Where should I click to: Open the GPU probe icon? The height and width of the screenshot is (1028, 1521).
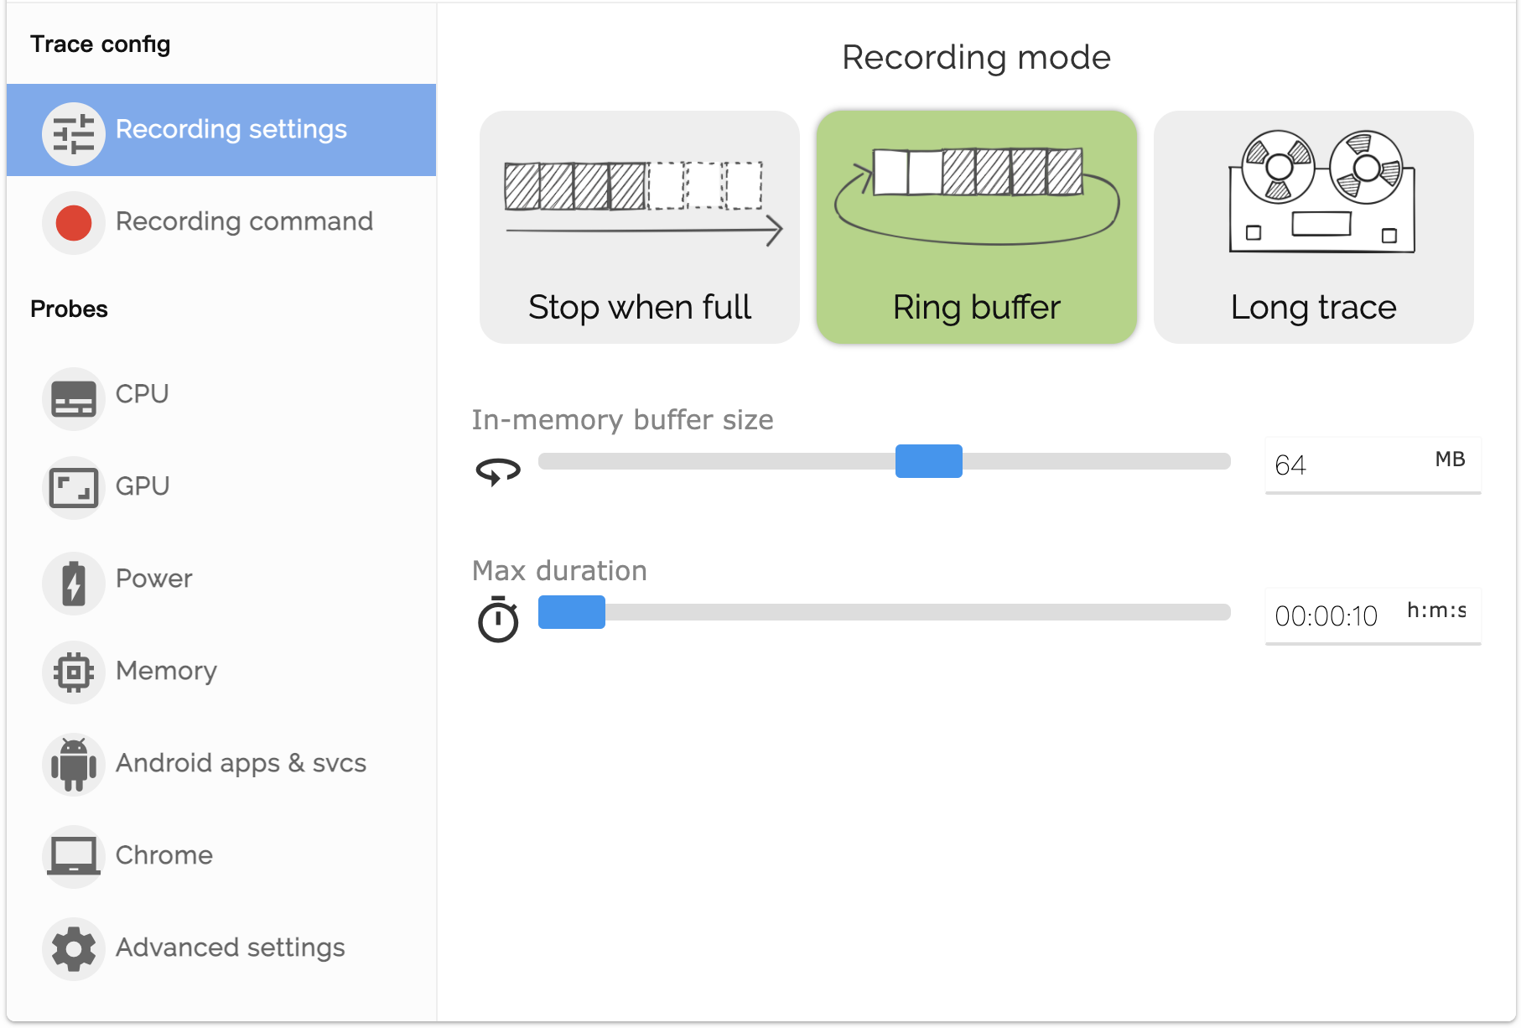tap(74, 488)
